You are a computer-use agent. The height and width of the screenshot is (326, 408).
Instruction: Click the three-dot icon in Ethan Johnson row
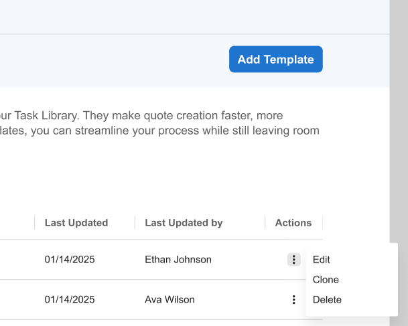293,260
